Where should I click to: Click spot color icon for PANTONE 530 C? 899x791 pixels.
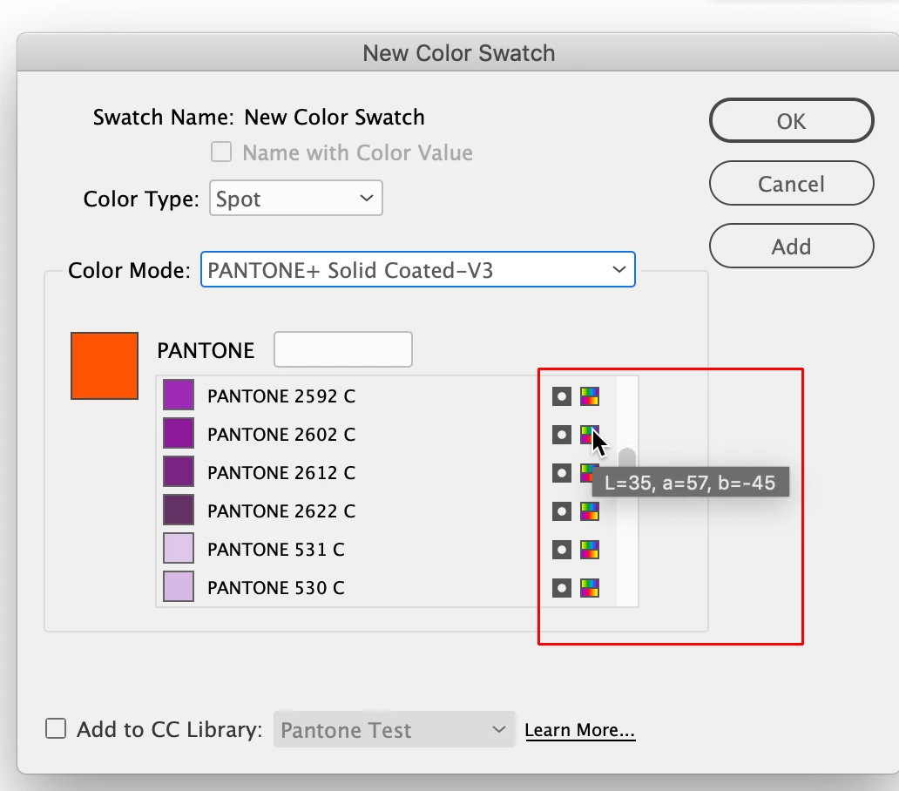pyautogui.click(x=561, y=588)
